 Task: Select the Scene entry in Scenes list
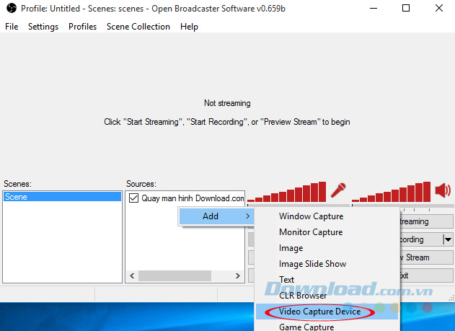pyautogui.click(x=62, y=197)
